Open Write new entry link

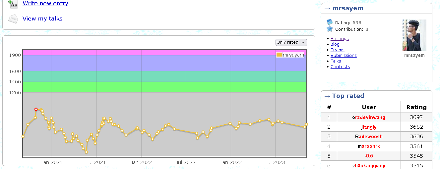pyautogui.click(x=45, y=4)
